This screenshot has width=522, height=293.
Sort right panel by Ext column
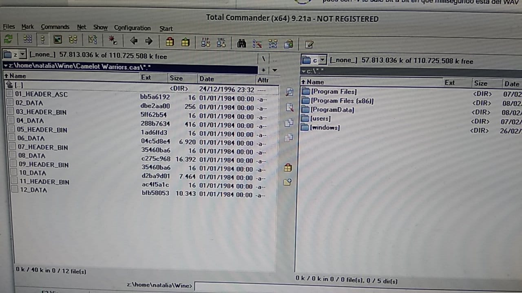(458, 83)
